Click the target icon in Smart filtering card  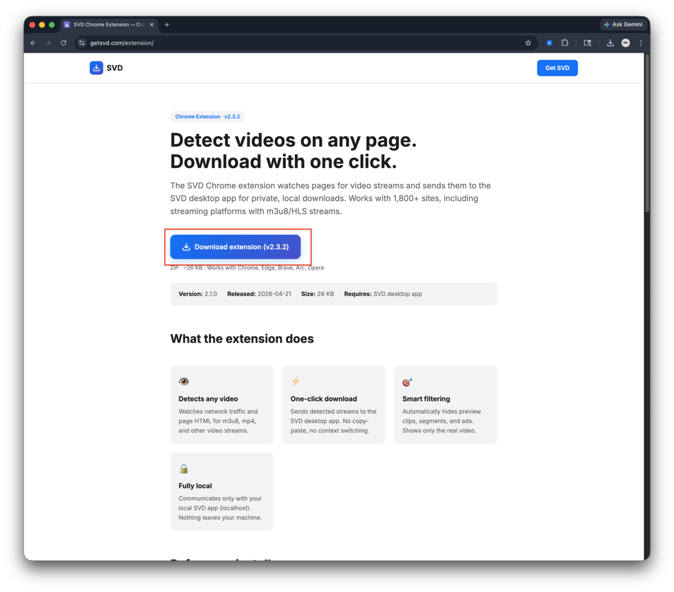pos(408,382)
